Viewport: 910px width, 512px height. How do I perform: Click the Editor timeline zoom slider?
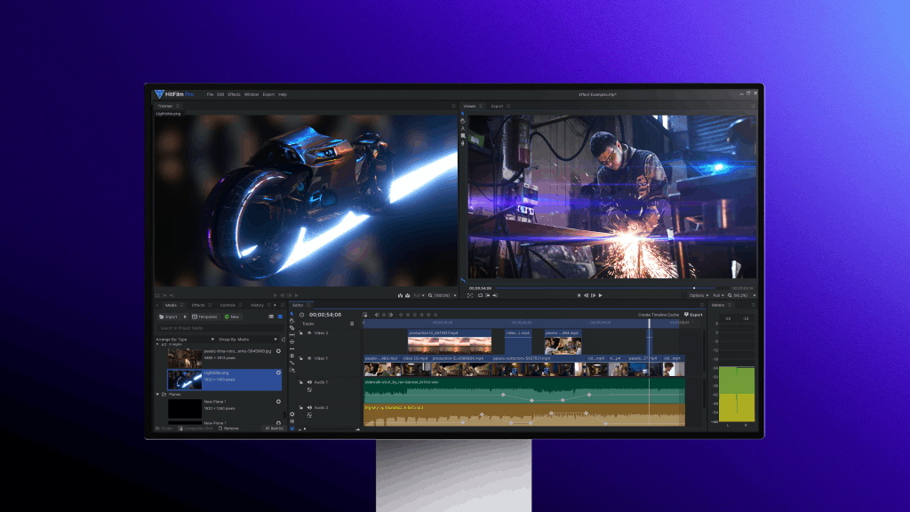331,429
